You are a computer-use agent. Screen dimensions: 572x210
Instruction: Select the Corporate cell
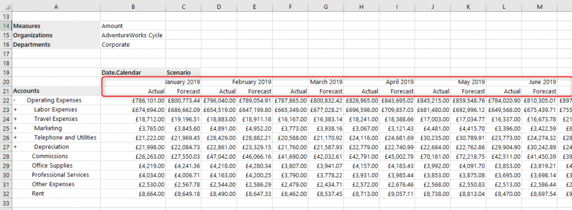[x=133, y=45]
